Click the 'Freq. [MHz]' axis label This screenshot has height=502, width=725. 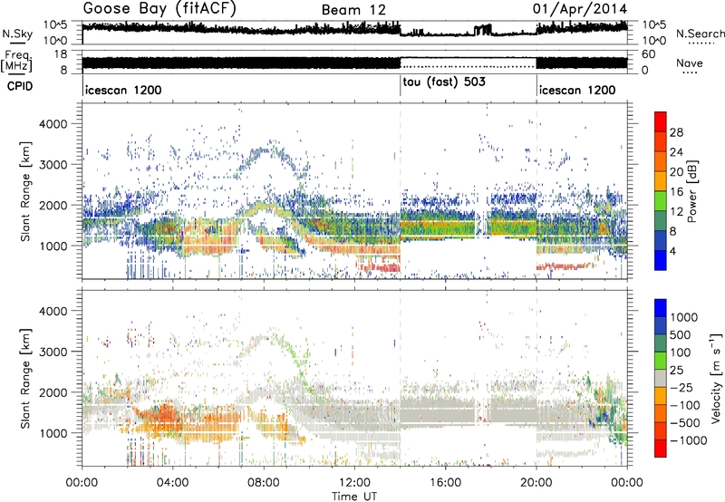pyautogui.click(x=16, y=62)
